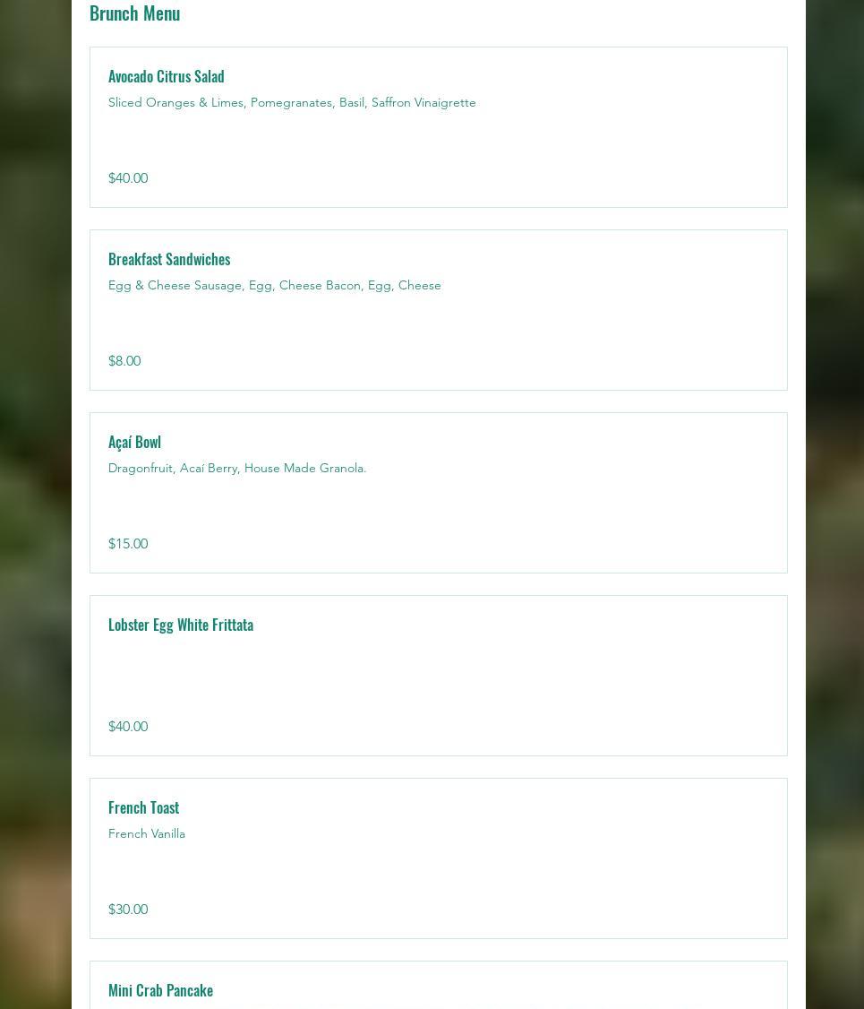Viewport: 864px width, 1009px height.
Task: Select the Avocado Citrus Salad title
Action: 166,76
